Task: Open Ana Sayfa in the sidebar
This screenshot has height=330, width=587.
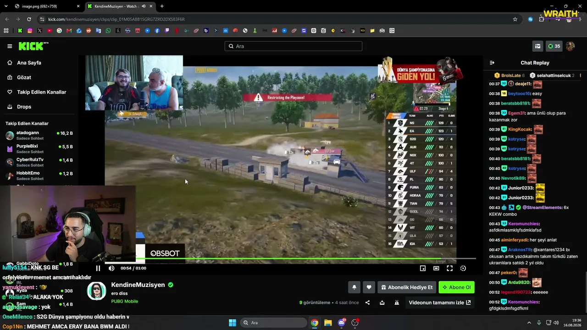Action: 29,63
